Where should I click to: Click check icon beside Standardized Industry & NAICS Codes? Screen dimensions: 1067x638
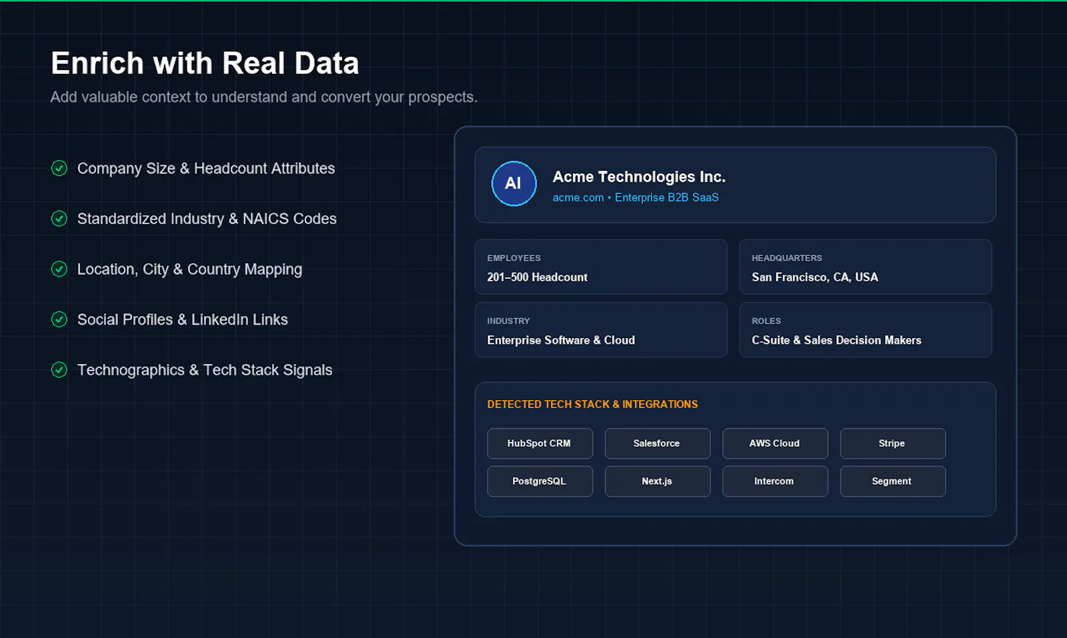[59, 219]
